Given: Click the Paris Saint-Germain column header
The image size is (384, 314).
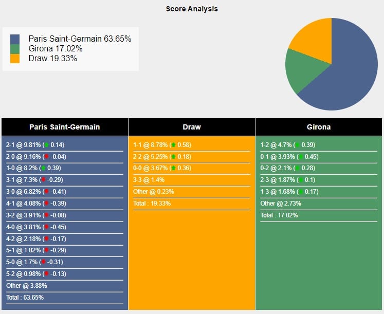Looking at the screenshot, I should point(65,127).
